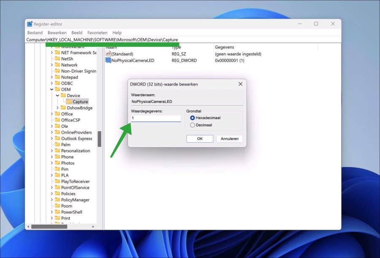
Task: Click the Pim folder icon
Action: tap(57, 169)
